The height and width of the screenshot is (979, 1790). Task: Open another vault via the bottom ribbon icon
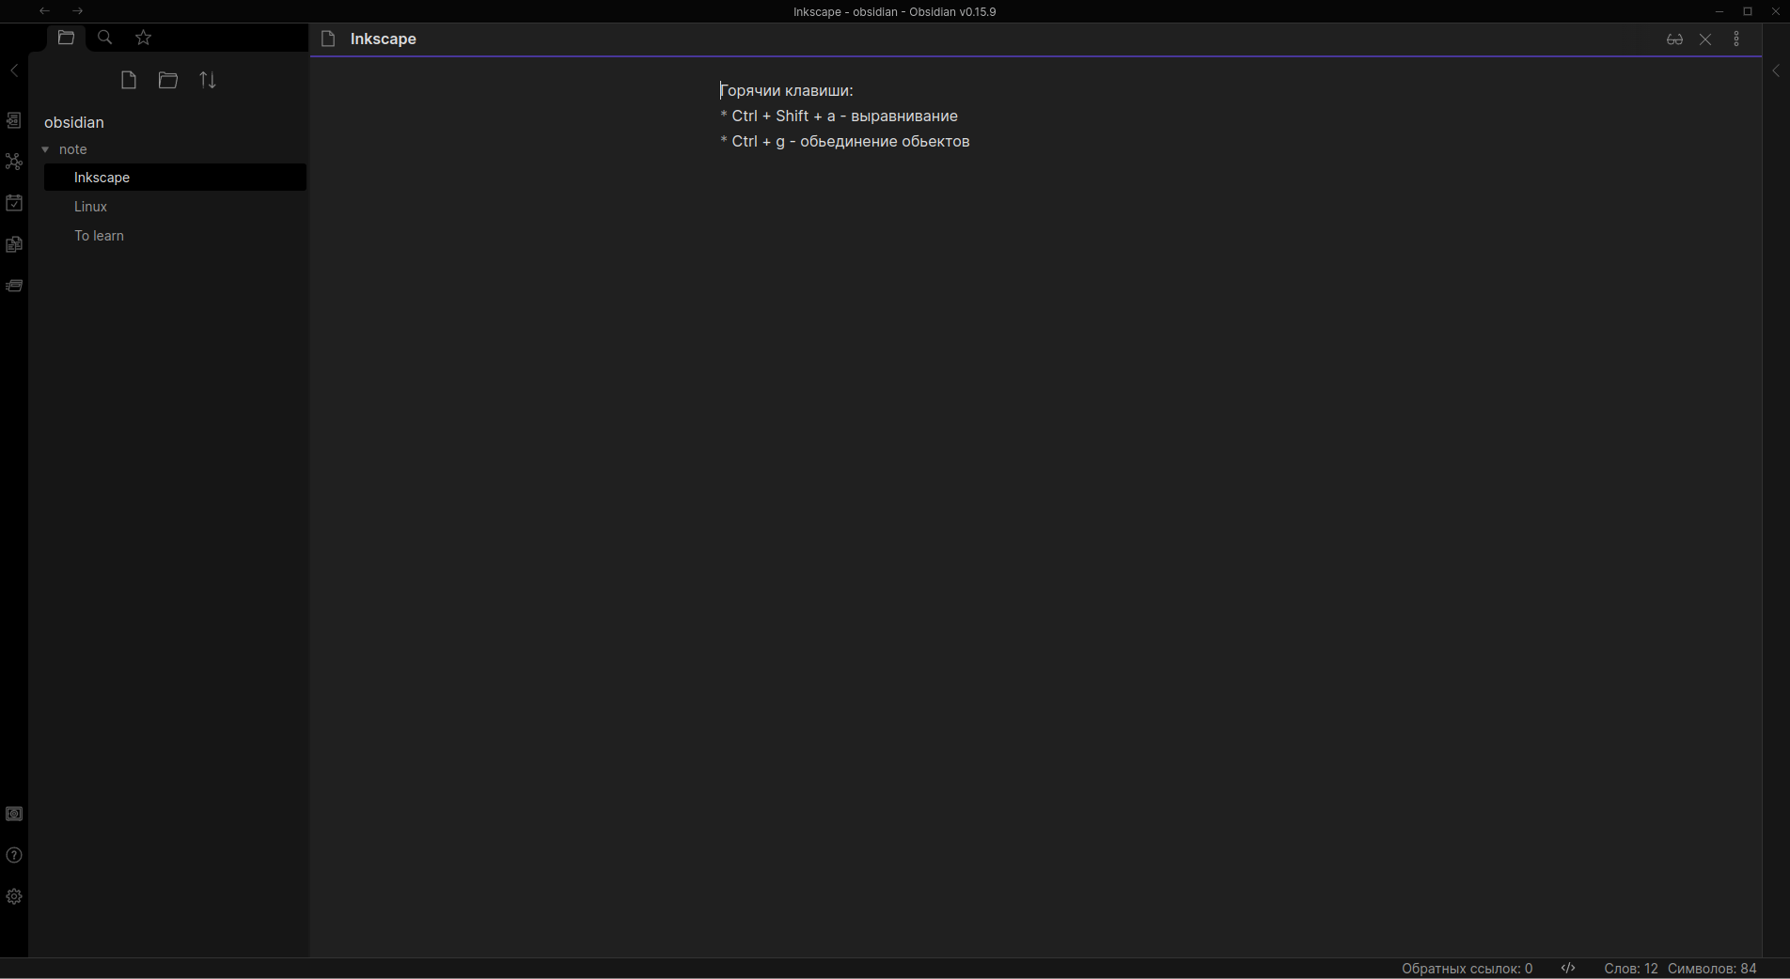pos(14,814)
